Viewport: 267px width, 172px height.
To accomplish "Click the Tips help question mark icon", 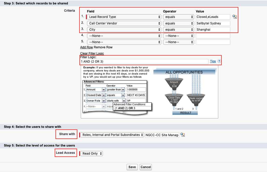I will pyautogui.click(x=219, y=61).
